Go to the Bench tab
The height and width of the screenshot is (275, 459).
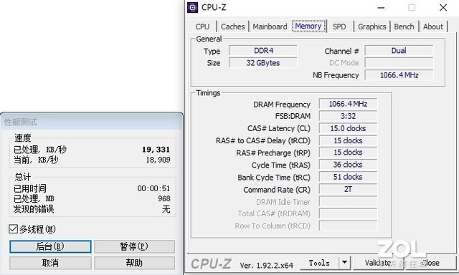click(404, 26)
